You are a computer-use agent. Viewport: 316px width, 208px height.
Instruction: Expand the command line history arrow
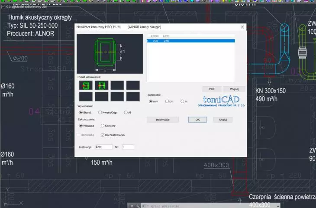pyautogui.click(x=278, y=206)
